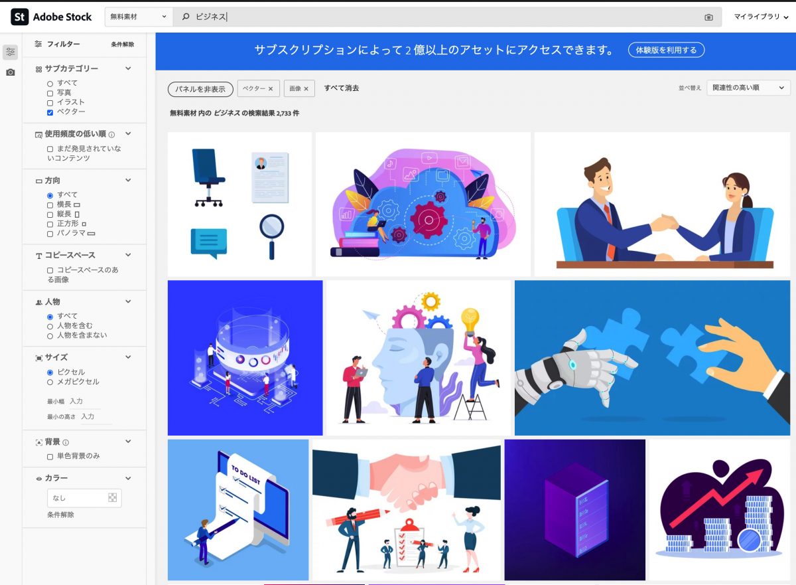The height and width of the screenshot is (585, 796).
Task: Remove the 画像 filter chip
Action: click(x=306, y=88)
